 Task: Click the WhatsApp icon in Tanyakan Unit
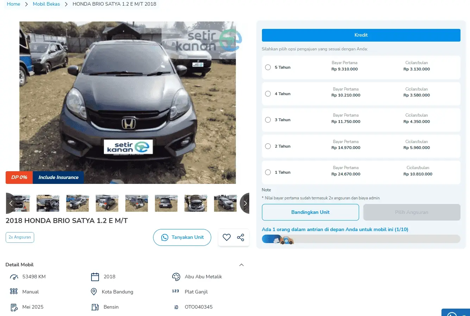point(164,237)
